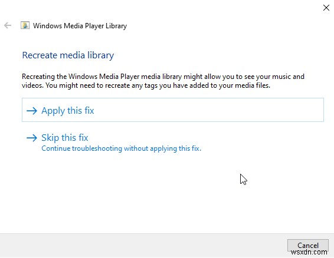
Task: Choose Apply this fix
Action: coord(173,110)
